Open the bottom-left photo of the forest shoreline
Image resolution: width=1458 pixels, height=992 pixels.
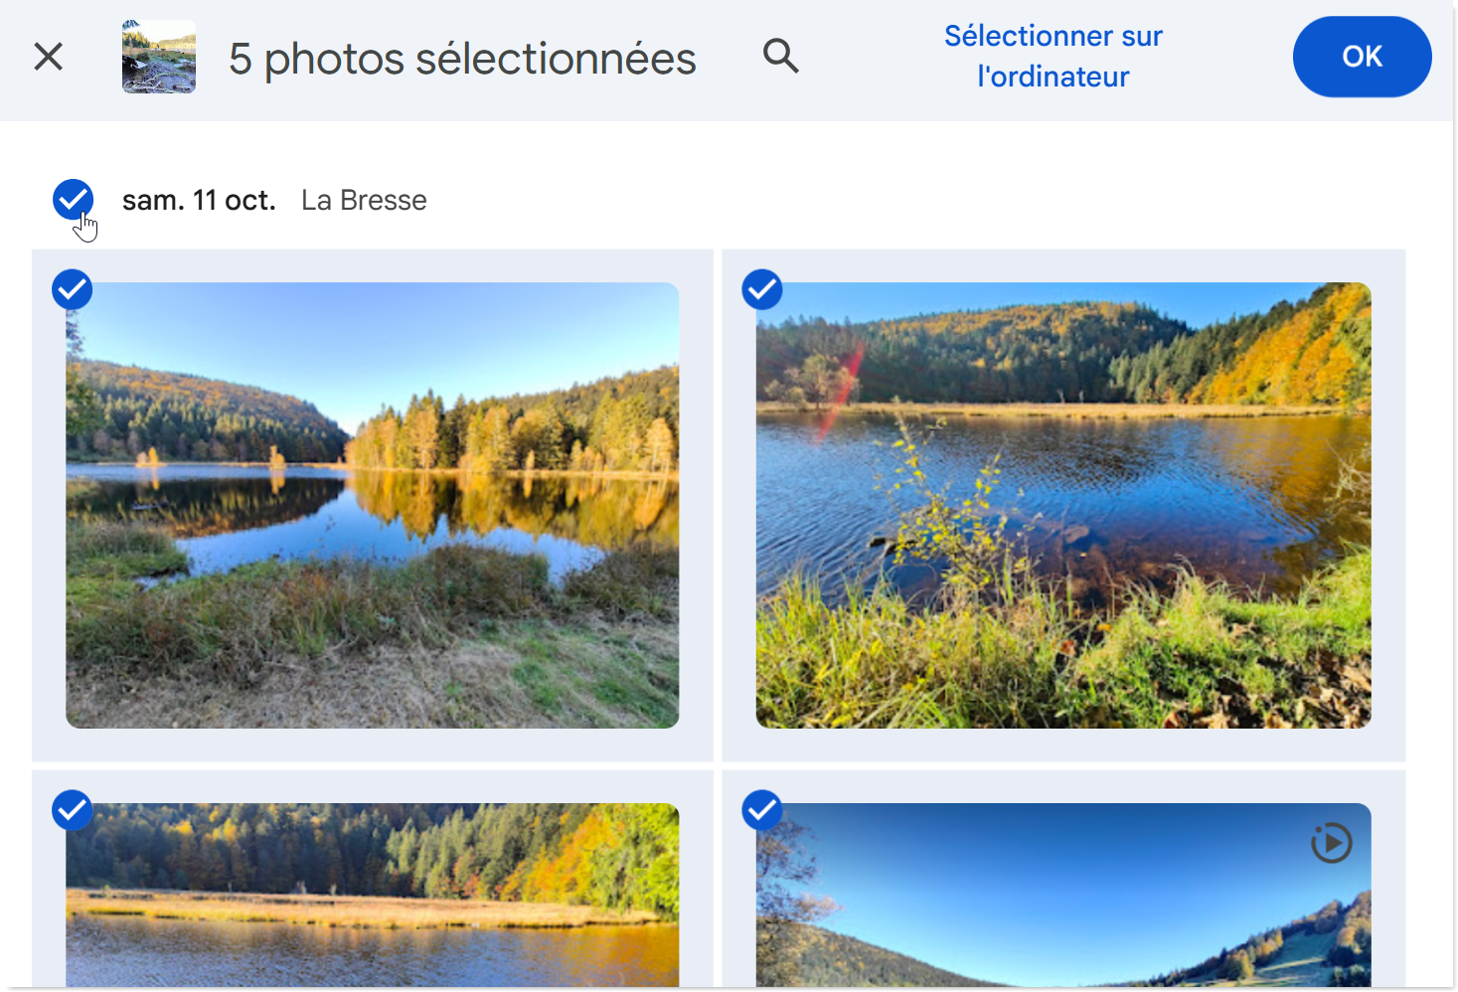pyautogui.click(x=373, y=895)
